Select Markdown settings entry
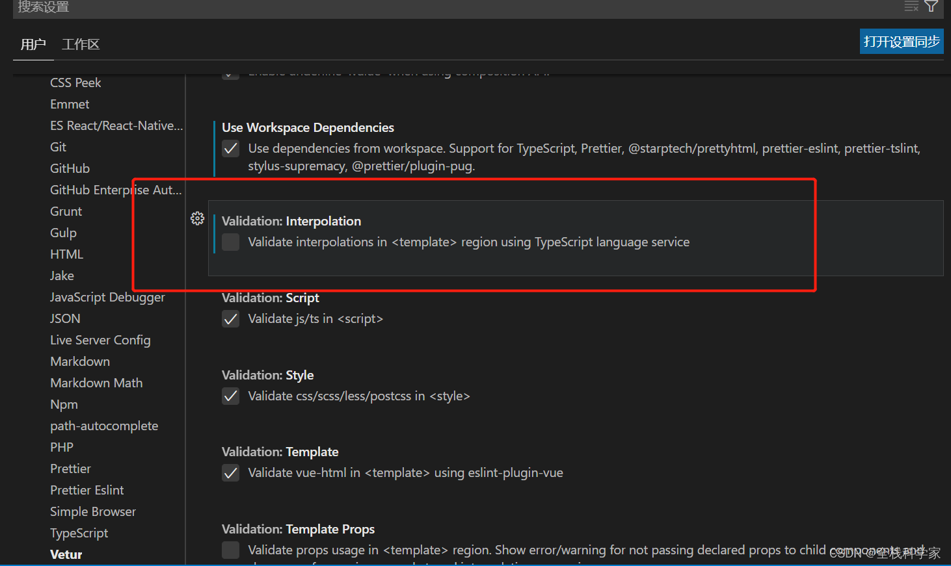 [80, 361]
